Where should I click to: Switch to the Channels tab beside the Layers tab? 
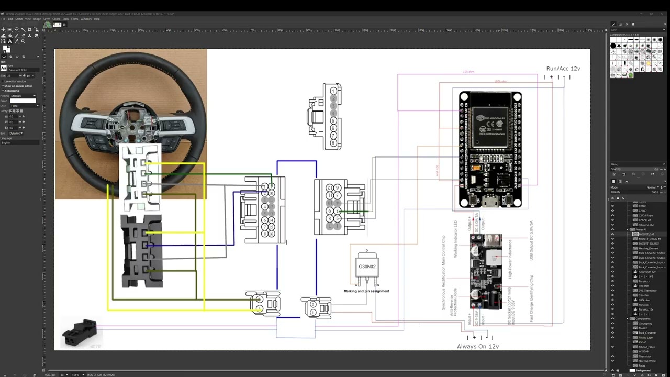click(620, 181)
